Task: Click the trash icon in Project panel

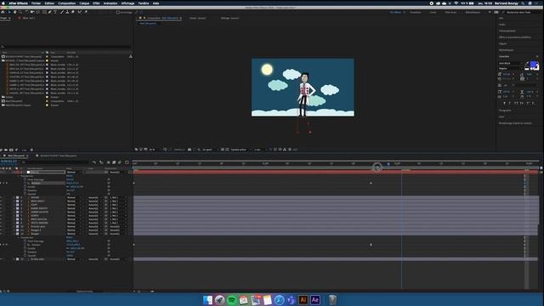Action: 31,150
